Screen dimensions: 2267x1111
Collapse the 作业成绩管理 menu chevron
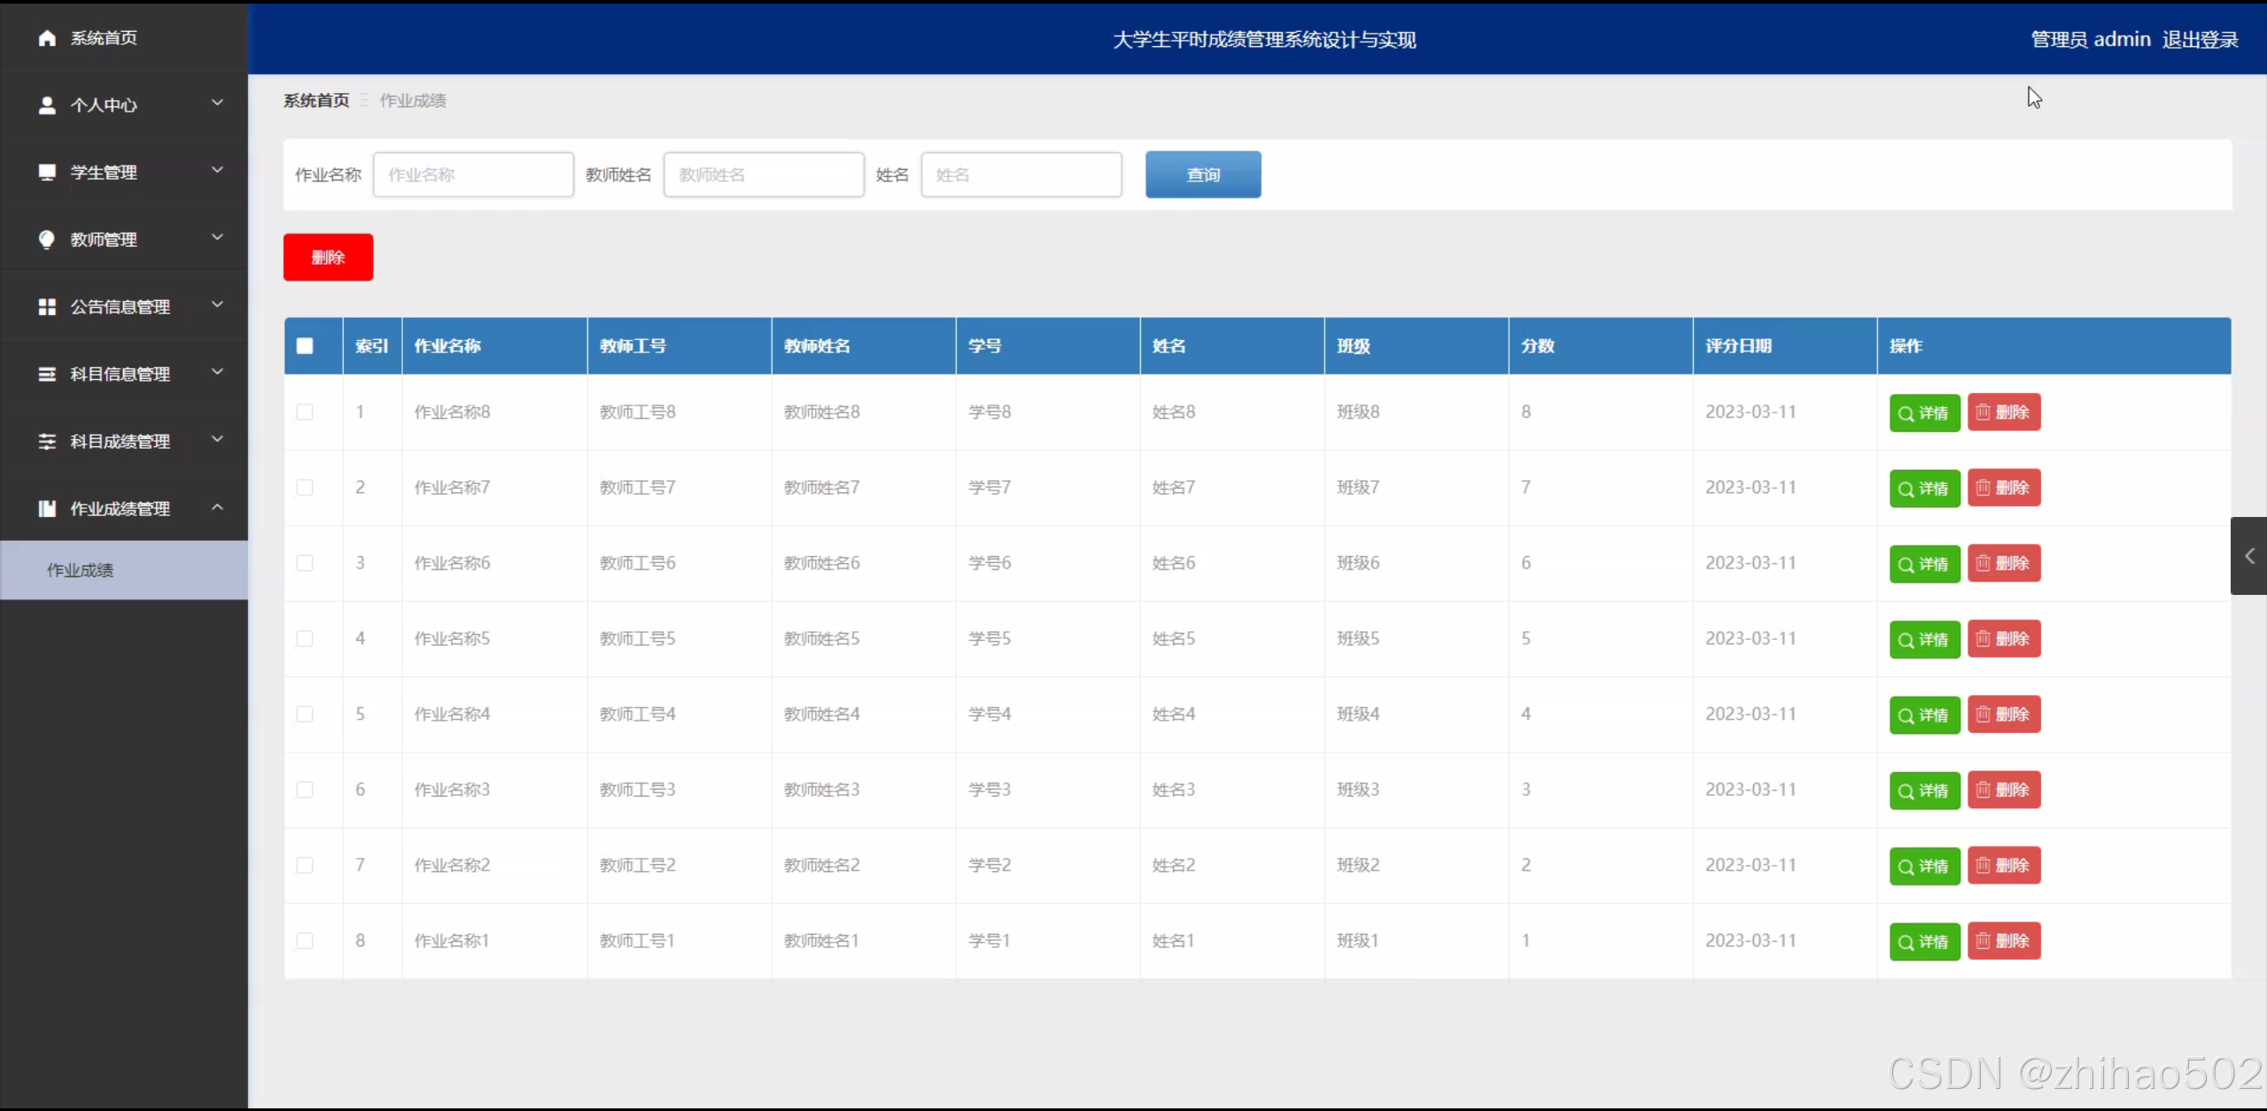[217, 506]
